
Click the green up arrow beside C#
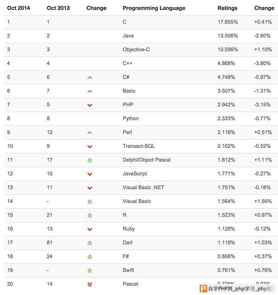[x=90, y=77]
